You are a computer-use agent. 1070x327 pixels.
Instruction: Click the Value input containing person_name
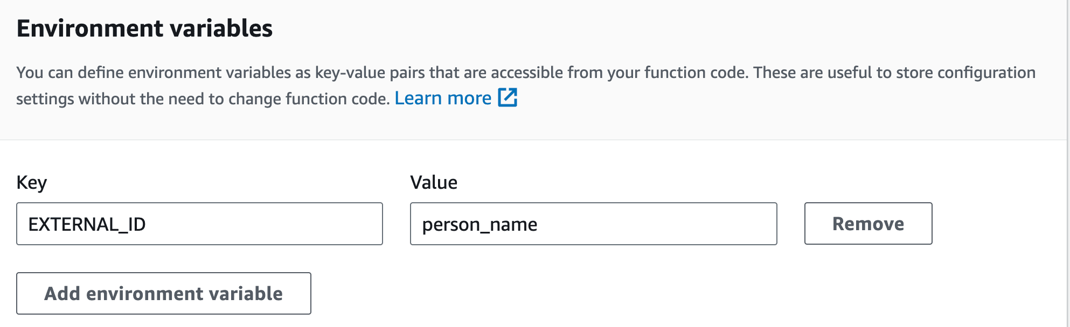click(x=593, y=224)
